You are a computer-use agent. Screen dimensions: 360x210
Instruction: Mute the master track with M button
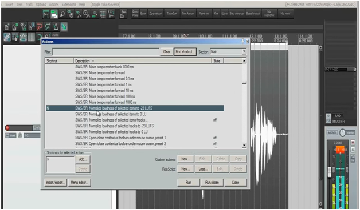click(353, 142)
